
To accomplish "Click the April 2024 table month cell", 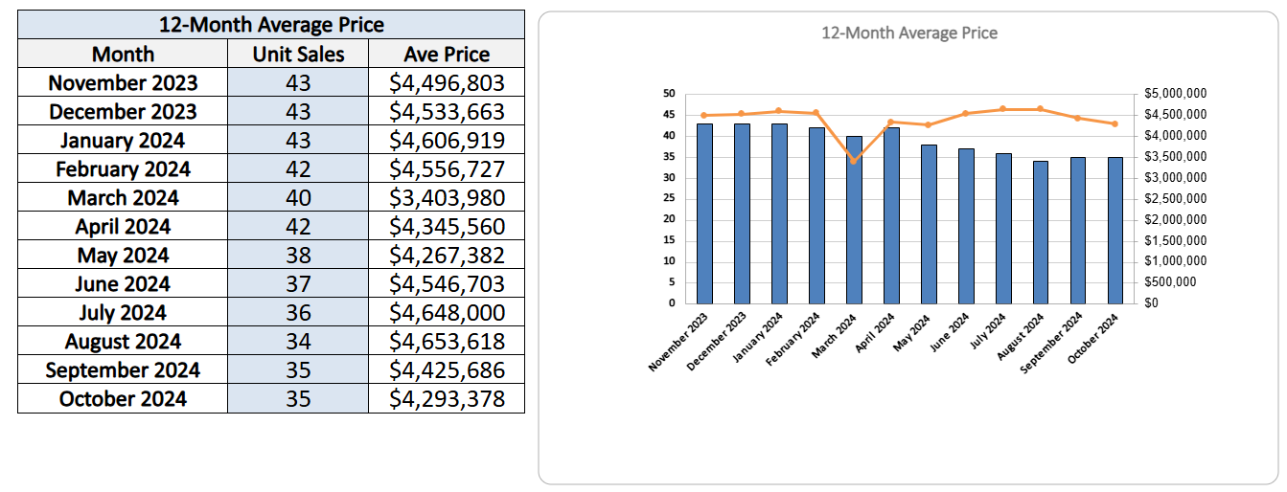I will (x=123, y=226).
